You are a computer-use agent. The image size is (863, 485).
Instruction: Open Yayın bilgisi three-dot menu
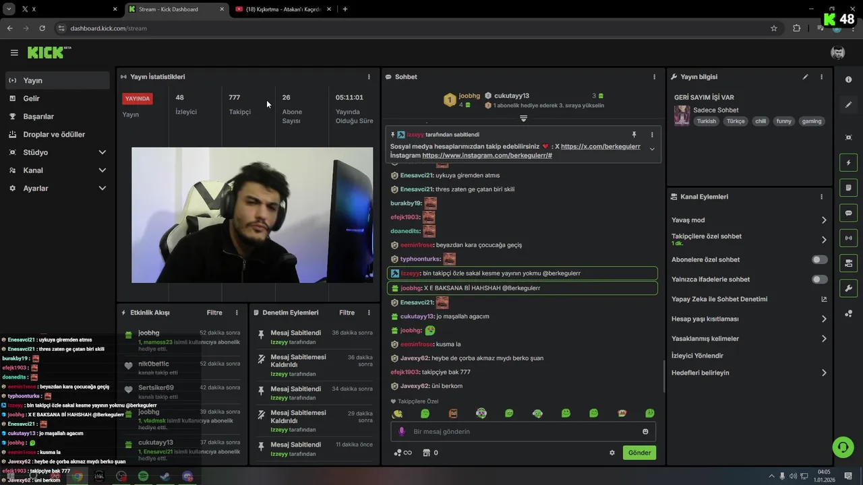pyautogui.click(x=821, y=77)
